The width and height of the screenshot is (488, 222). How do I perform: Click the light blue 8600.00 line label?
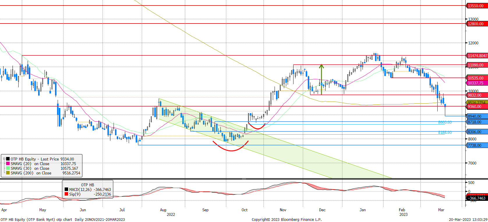(x=445, y=122)
